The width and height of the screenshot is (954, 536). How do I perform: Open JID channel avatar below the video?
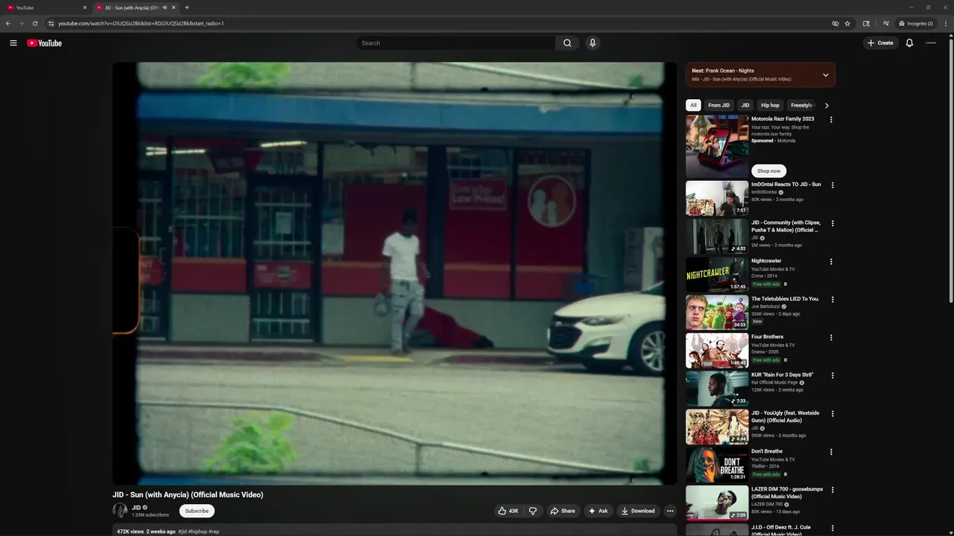point(120,511)
